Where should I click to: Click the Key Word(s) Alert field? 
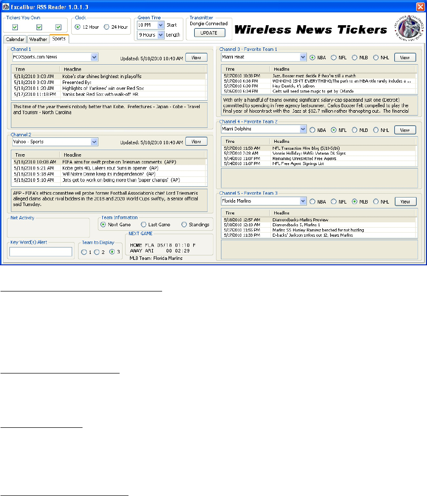[x=41, y=252]
